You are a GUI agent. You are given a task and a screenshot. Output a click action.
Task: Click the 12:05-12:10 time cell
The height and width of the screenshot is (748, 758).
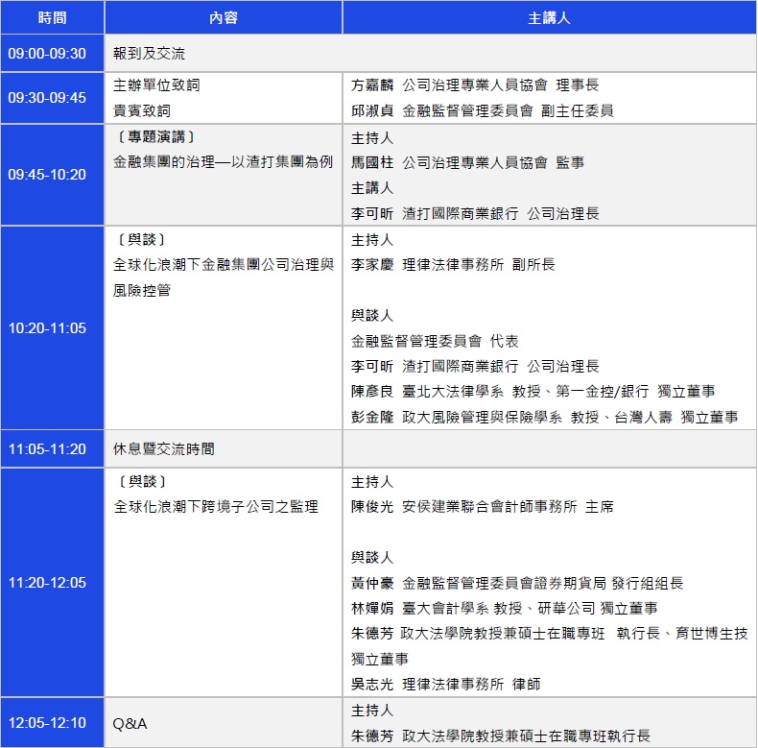click(x=52, y=723)
